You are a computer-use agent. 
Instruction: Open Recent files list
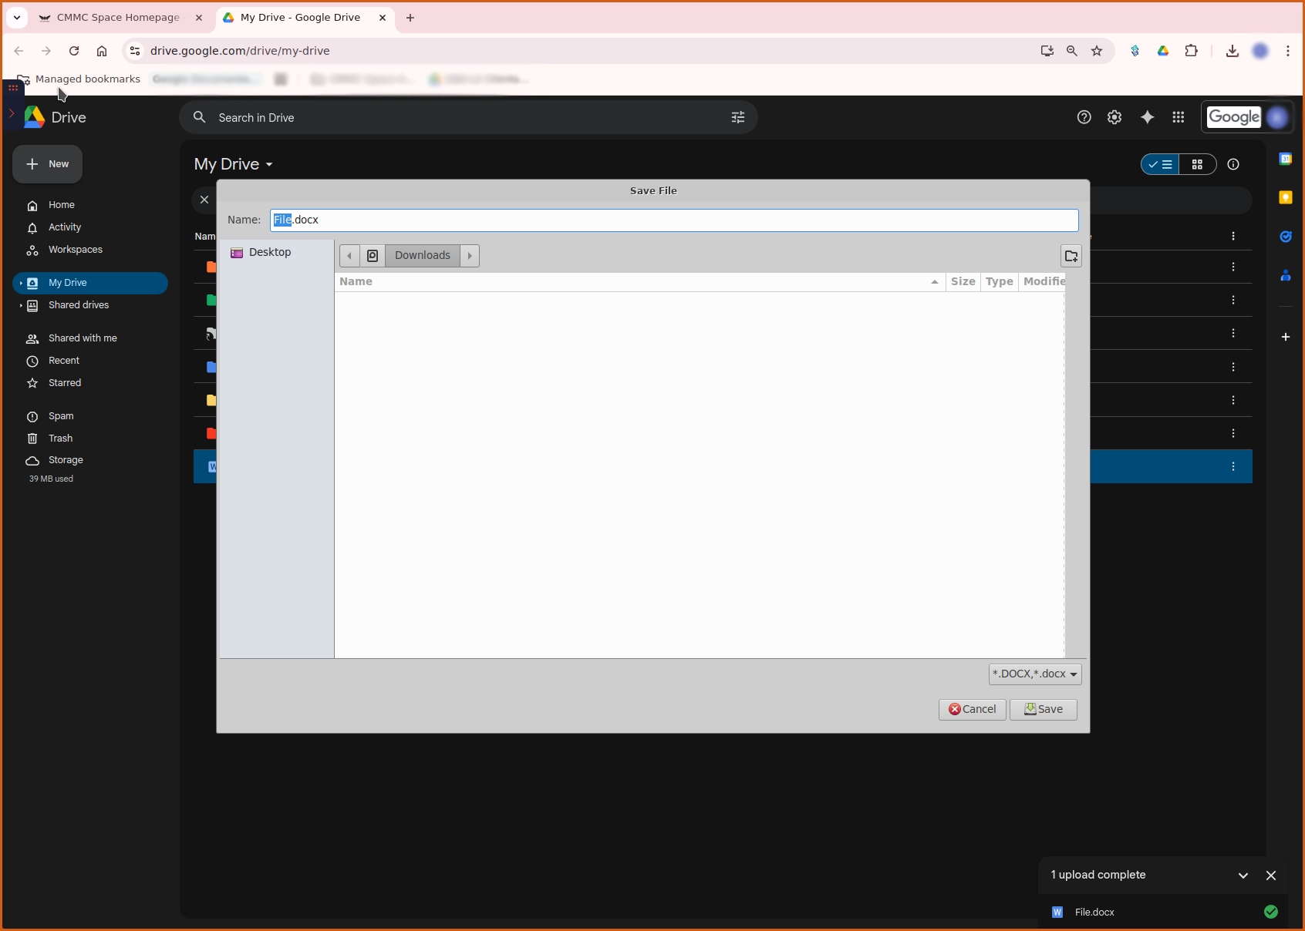64,361
